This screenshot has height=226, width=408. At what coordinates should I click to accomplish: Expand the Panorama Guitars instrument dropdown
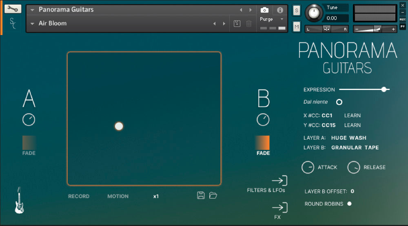click(33, 10)
